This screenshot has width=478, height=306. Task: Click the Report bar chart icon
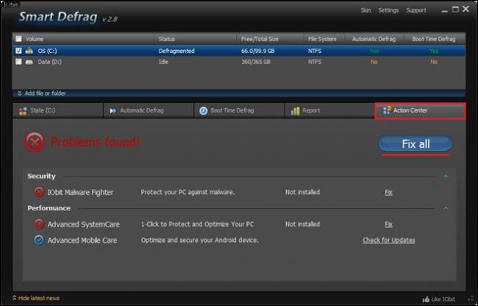(x=295, y=111)
